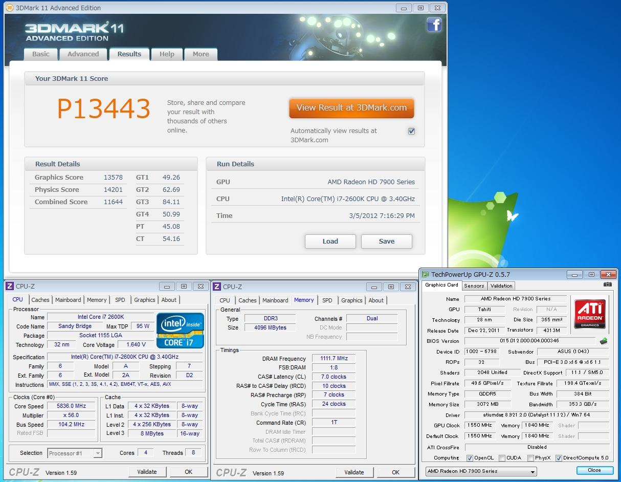621x482 pixels.
Task: Switch to the Validation tab in GPU-Z
Action: 501,286
